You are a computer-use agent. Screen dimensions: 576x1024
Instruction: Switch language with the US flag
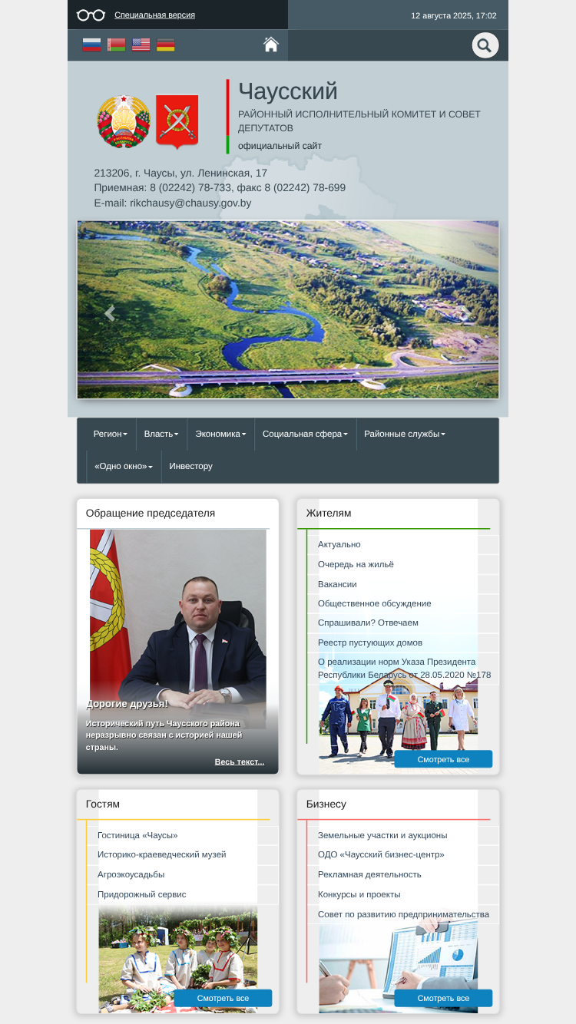pyautogui.click(x=141, y=45)
